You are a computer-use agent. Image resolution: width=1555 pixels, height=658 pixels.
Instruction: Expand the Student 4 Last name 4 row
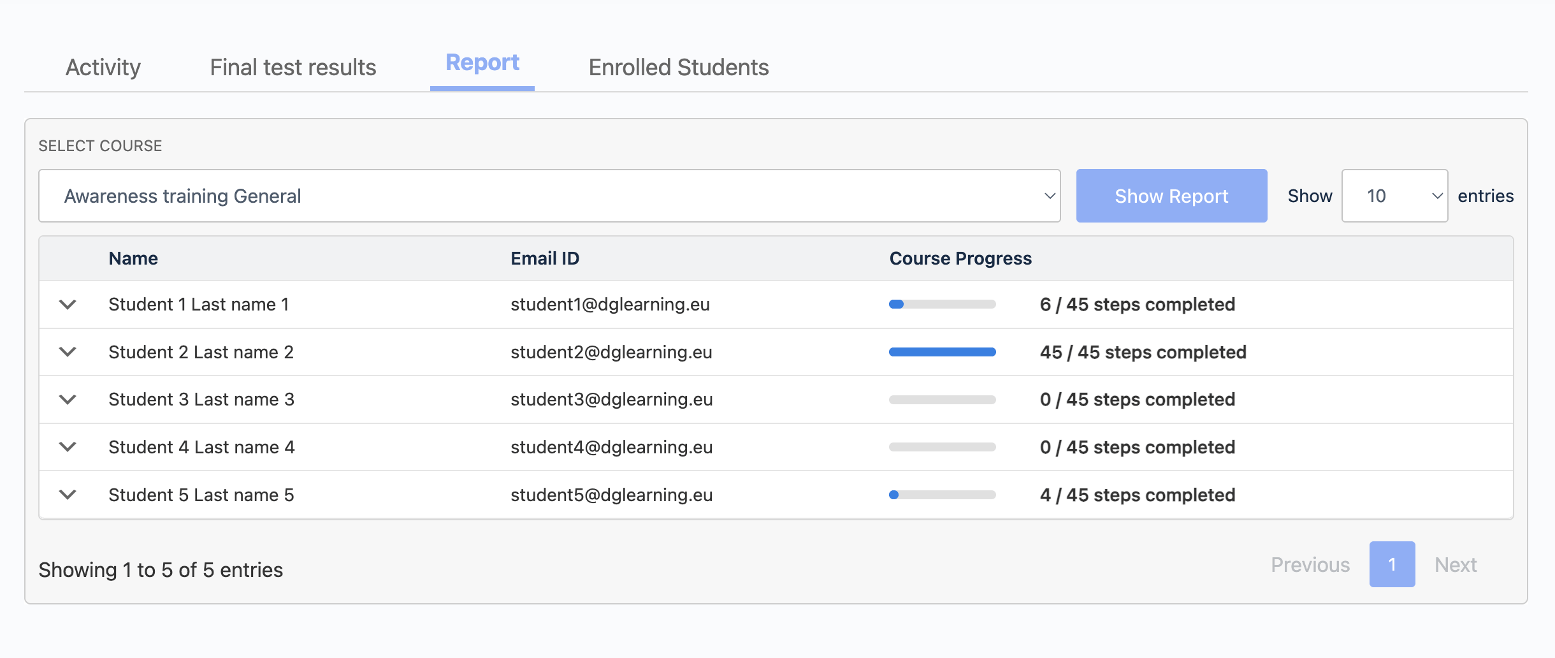(68, 447)
